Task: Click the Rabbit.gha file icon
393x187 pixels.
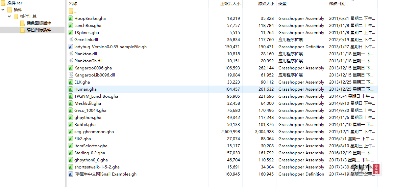Action: [71, 125]
